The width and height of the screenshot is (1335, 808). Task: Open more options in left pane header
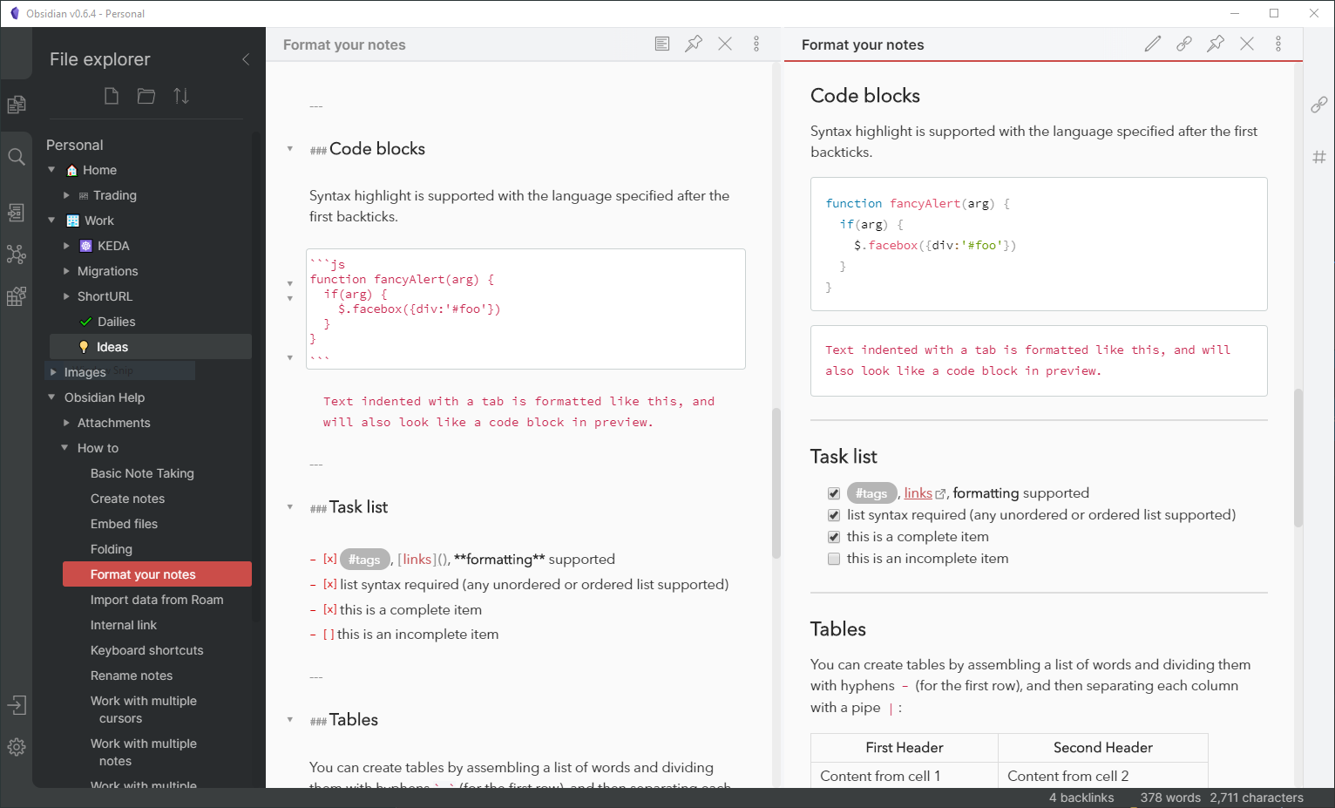click(756, 44)
